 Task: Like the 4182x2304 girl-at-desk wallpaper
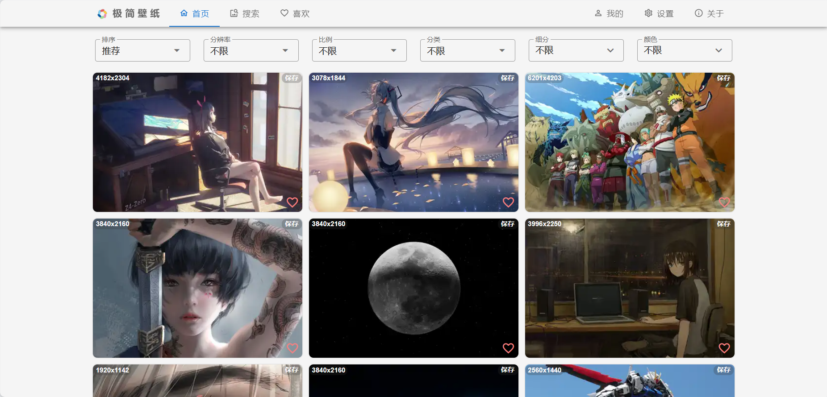[x=292, y=202]
